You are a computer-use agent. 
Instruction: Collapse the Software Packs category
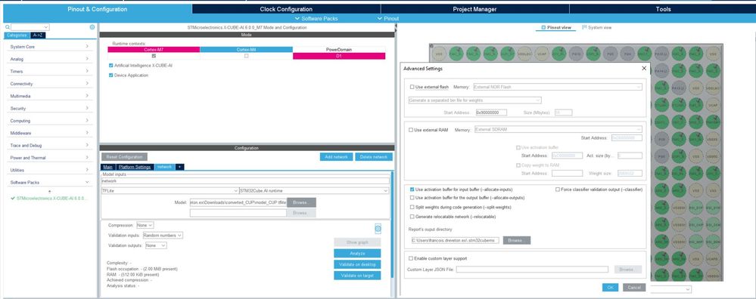[x=49, y=183]
